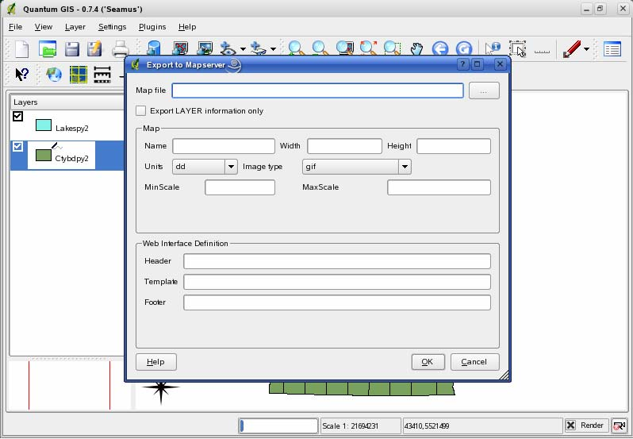Image resolution: width=633 pixels, height=439 pixels.
Task: Click the Remove all from overview icon
Action: (x=180, y=48)
